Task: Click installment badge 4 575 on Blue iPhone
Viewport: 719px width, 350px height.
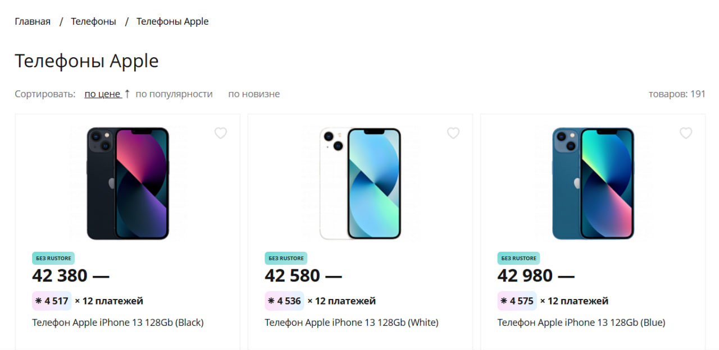Action: [517, 301]
